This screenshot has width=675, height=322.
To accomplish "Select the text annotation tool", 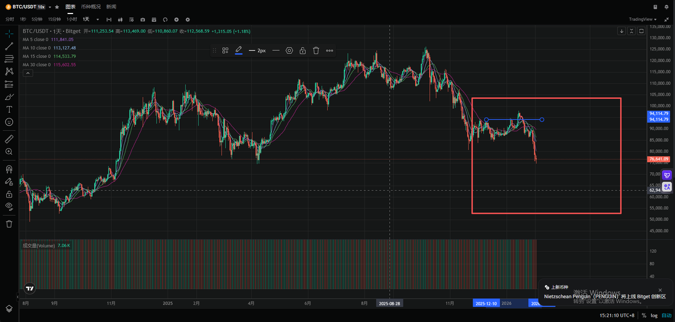I will coord(9,109).
